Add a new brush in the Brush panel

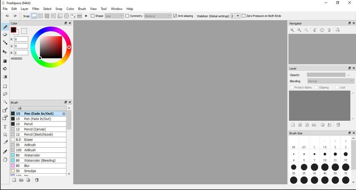tap(14, 180)
